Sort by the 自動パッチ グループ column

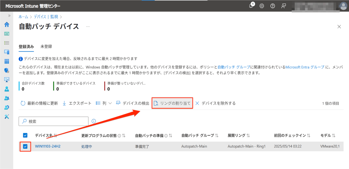(x=200, y=136)
